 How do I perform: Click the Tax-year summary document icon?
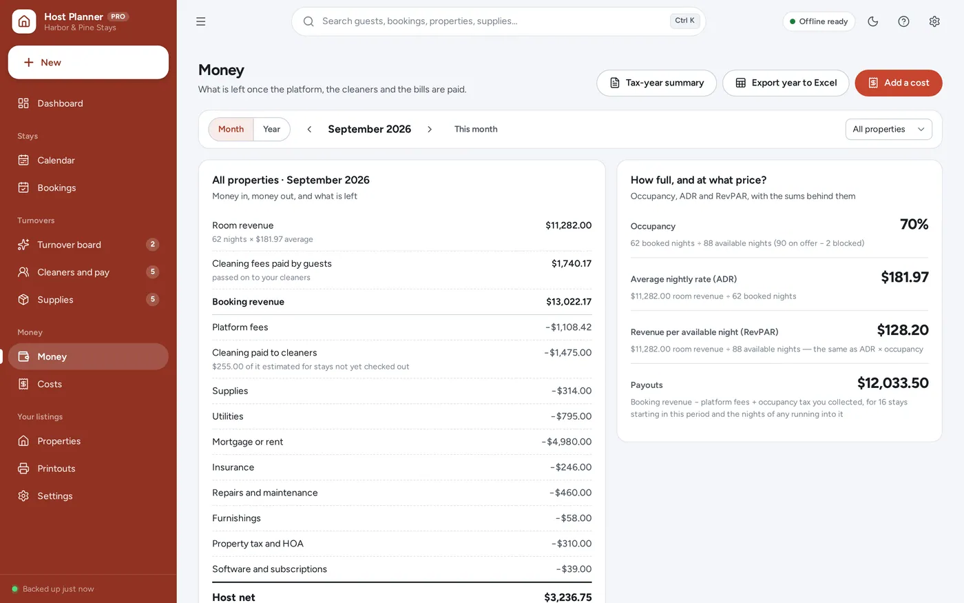(615, 83)
